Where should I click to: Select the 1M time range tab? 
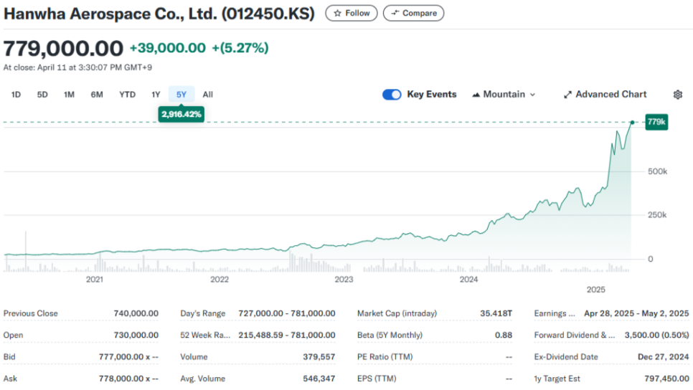(69, 95)
